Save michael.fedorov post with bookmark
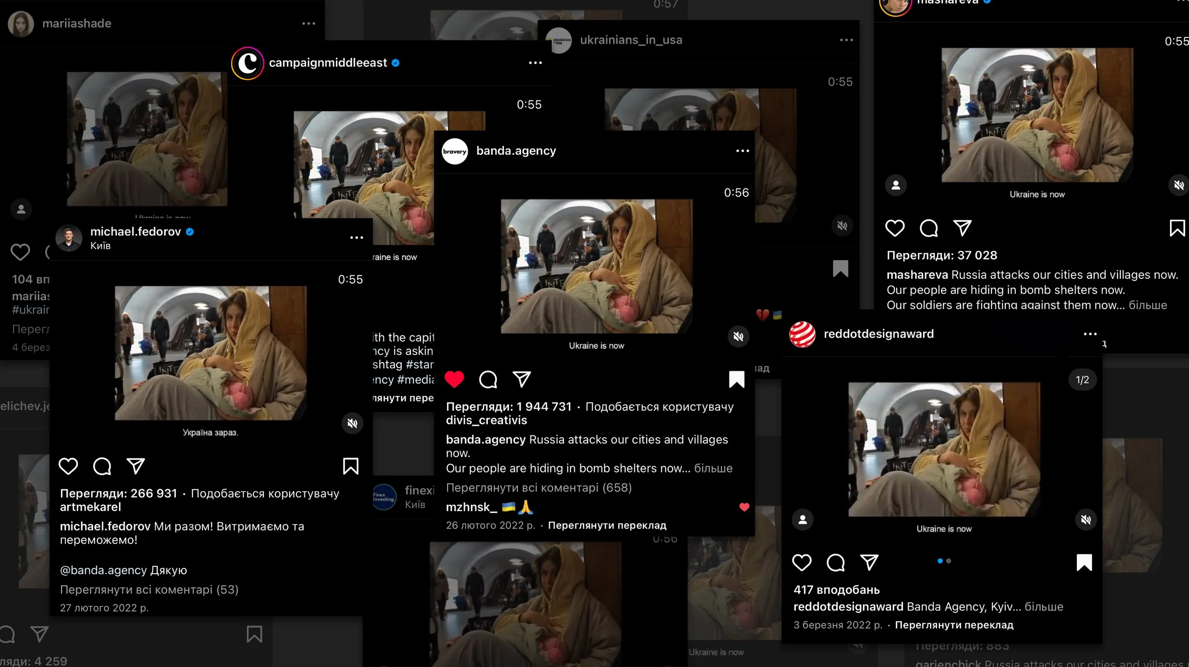 click(x=351, y=466)
